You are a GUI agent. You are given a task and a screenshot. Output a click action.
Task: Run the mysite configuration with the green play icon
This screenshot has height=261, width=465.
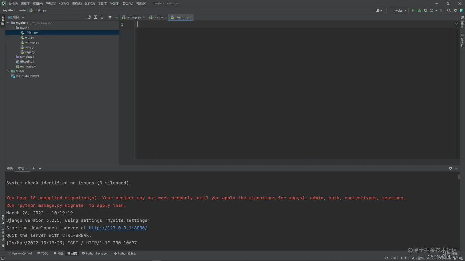point(413,10)
